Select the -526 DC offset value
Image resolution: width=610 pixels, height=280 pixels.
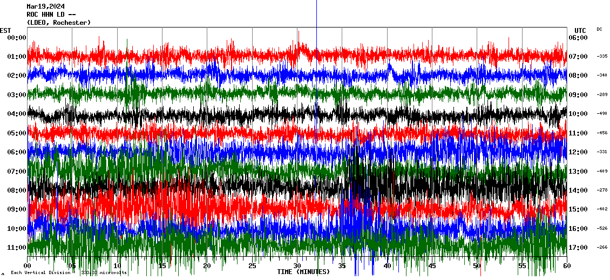(x=602, y=228)
